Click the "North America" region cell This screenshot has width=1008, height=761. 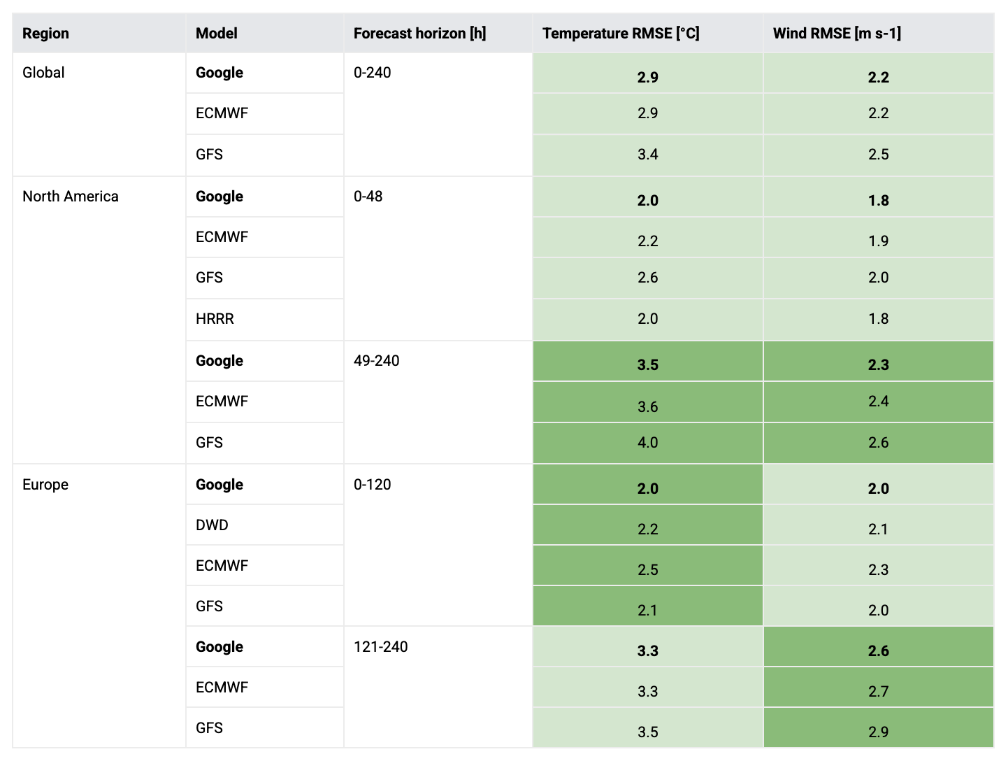pos(71,197)
